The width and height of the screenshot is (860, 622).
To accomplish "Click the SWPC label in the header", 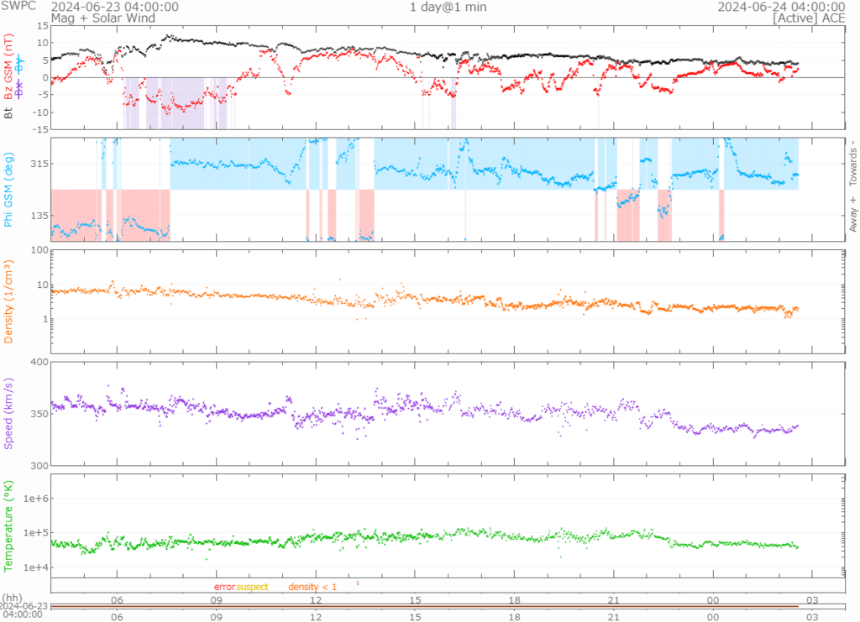I will [18, 7].
